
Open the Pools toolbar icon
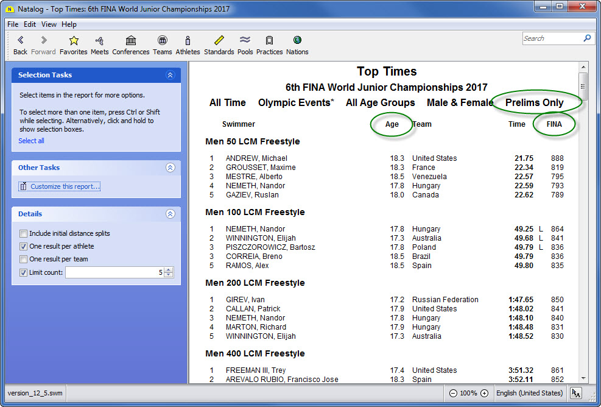pos(245,41)
